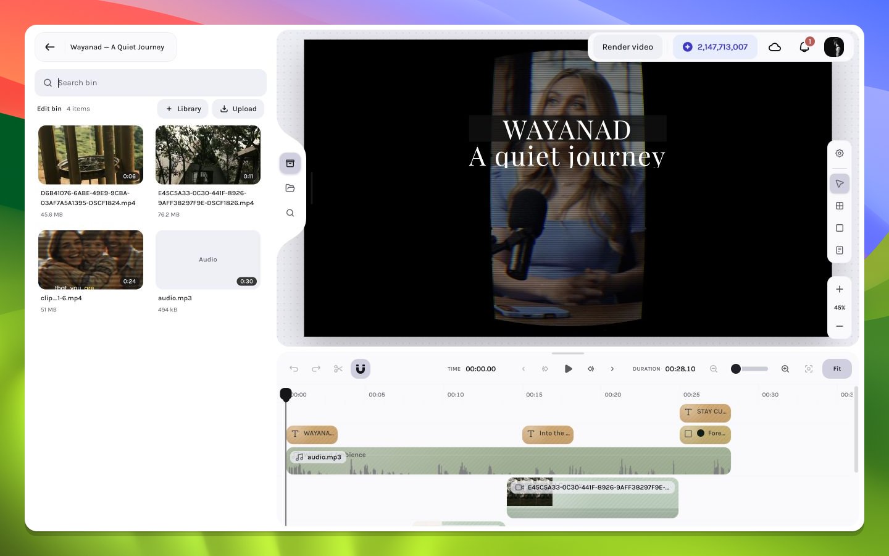889x556 pixels.
Task: Click the timeline playhead marker
Action: (x=286, y=394)
